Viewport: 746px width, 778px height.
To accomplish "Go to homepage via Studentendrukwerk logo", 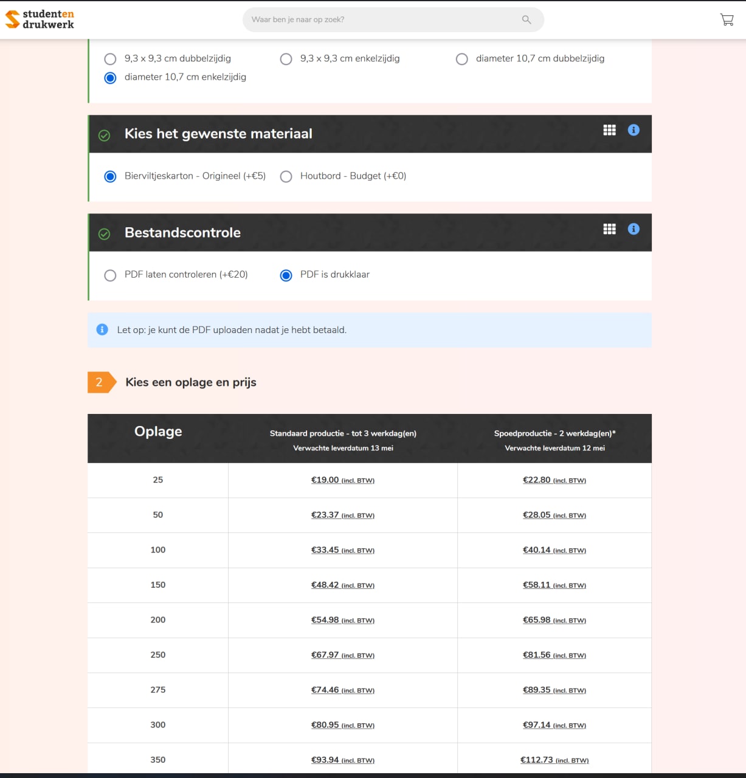I will [x=40, y=19].
